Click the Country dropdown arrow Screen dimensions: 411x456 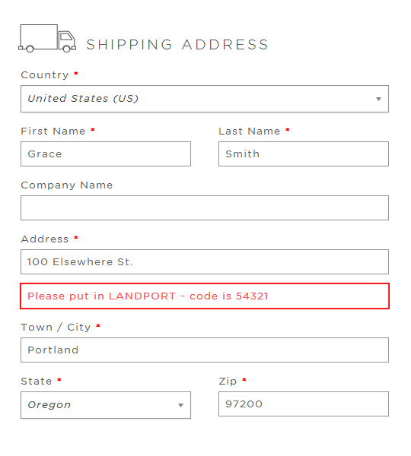[378, 99]
